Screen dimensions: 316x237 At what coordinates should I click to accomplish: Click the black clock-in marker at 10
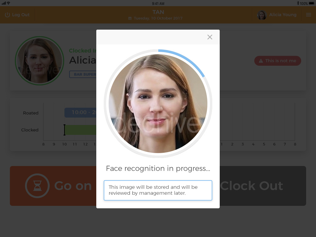(64, 130)
